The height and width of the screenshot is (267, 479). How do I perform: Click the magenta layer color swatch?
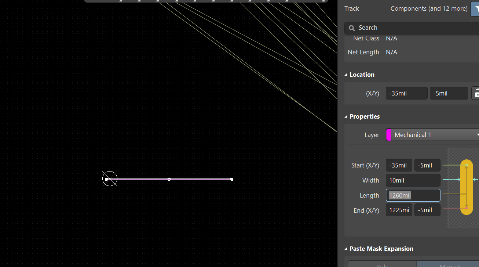tap(388, 135)
